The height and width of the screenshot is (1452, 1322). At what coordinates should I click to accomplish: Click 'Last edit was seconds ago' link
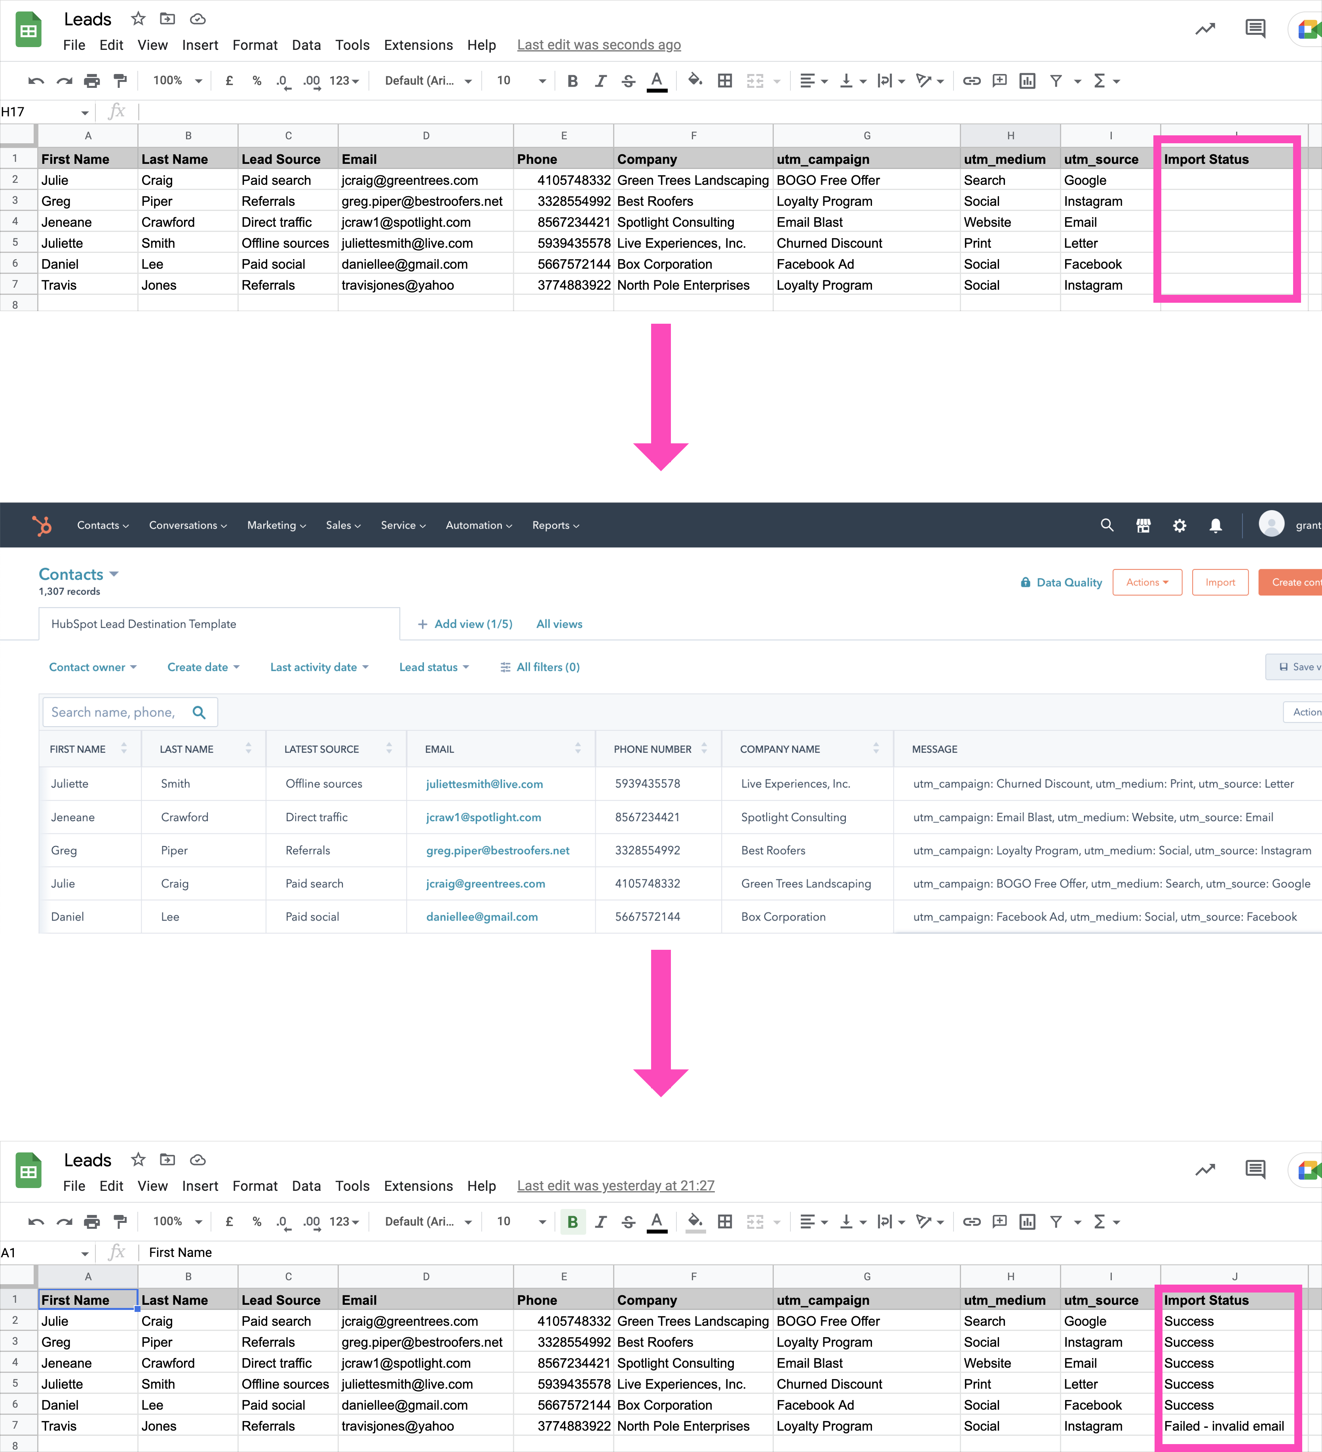pyautogui.click(x=599, y=46)
